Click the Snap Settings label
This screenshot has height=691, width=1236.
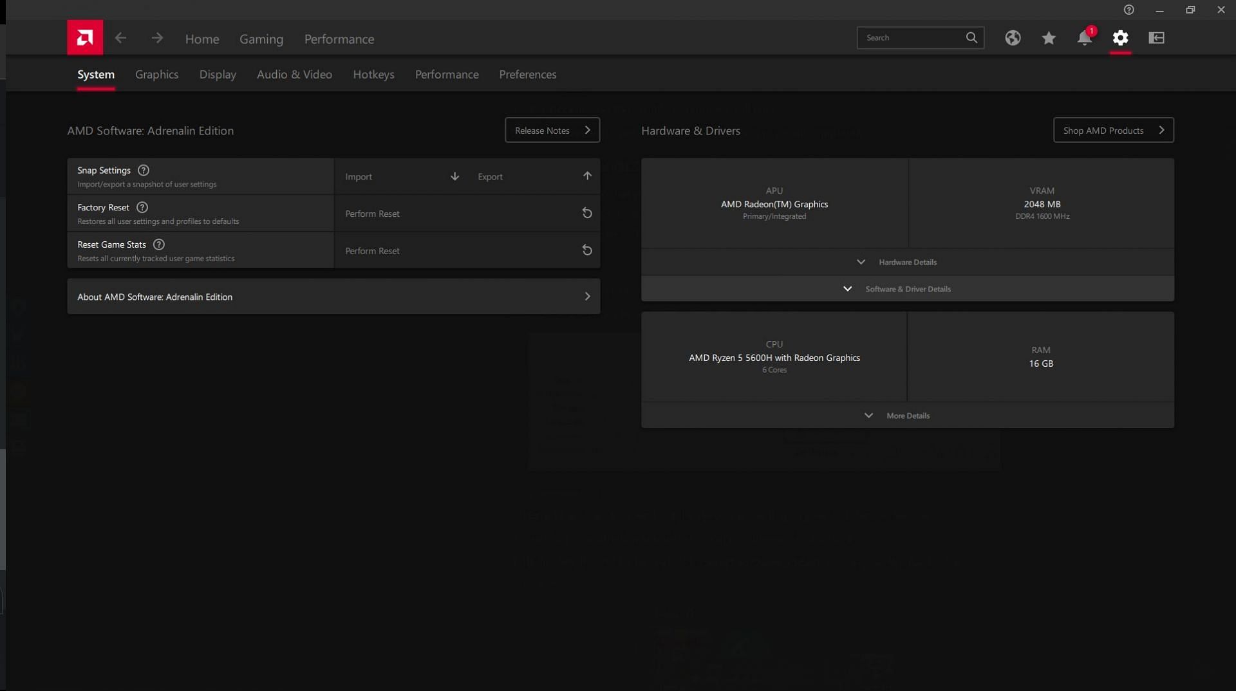click(104, 170)
